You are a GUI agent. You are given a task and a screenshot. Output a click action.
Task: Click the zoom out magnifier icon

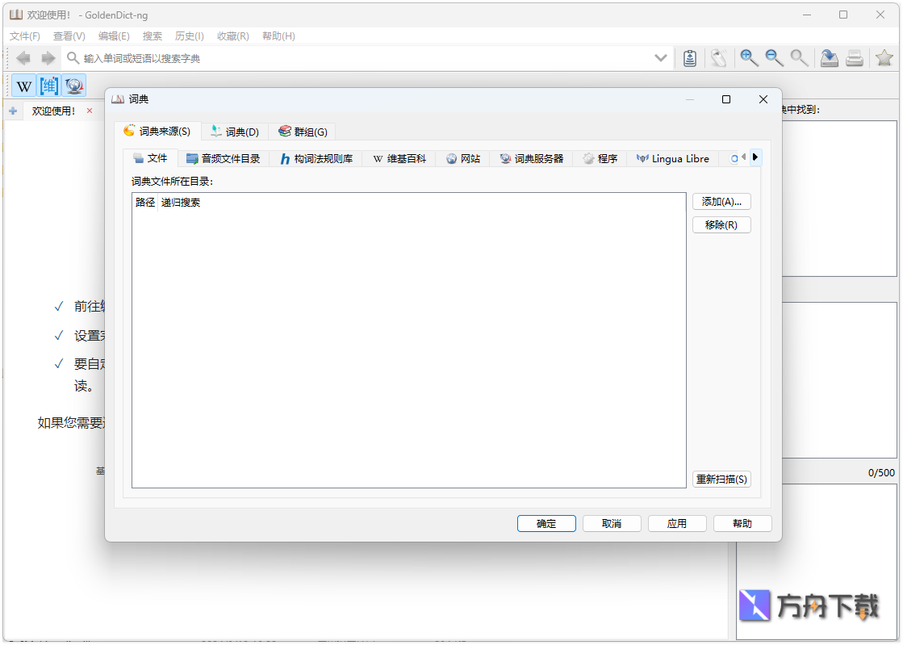click(x=774, y=57)
